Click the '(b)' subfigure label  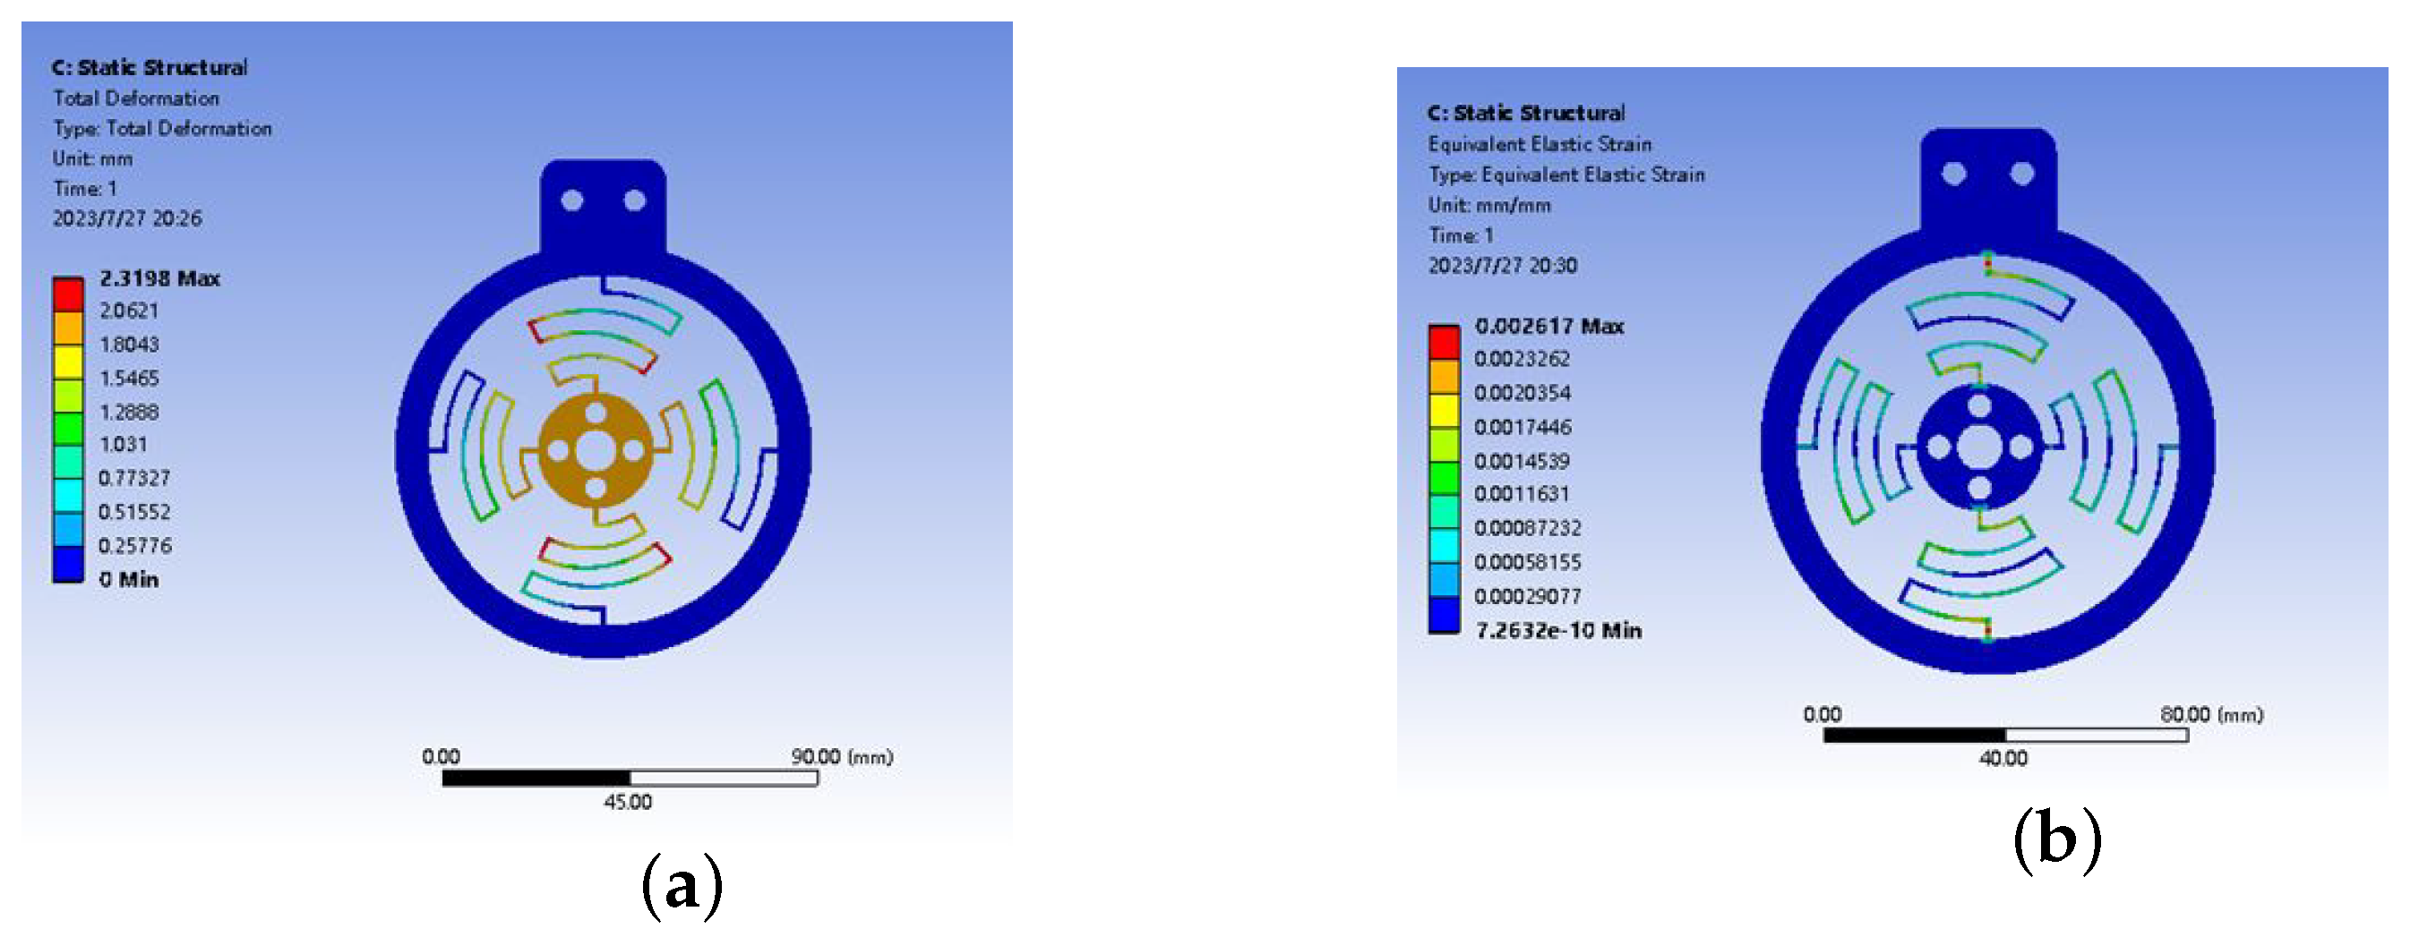2056,839
